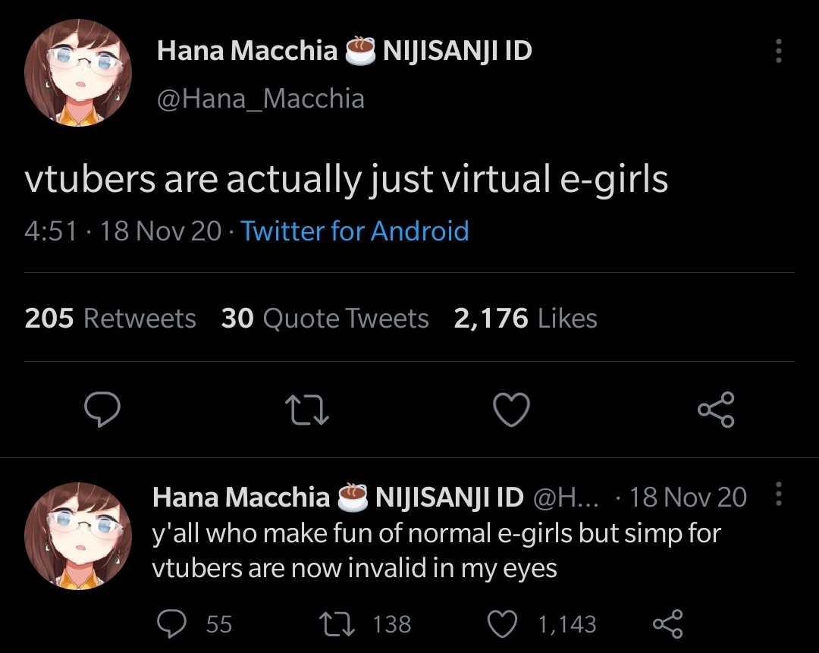Share the main tweet

point(716,410)
